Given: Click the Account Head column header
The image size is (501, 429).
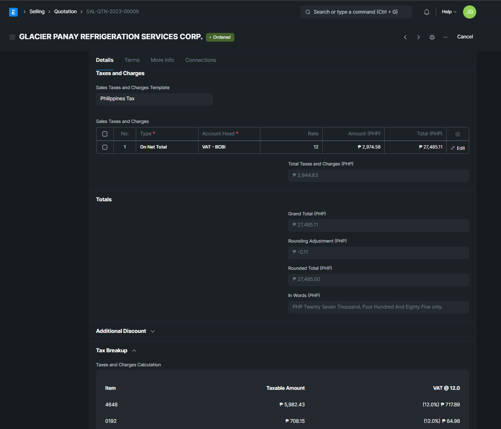Looking at the screenshot, I should (x=229, y=134).
